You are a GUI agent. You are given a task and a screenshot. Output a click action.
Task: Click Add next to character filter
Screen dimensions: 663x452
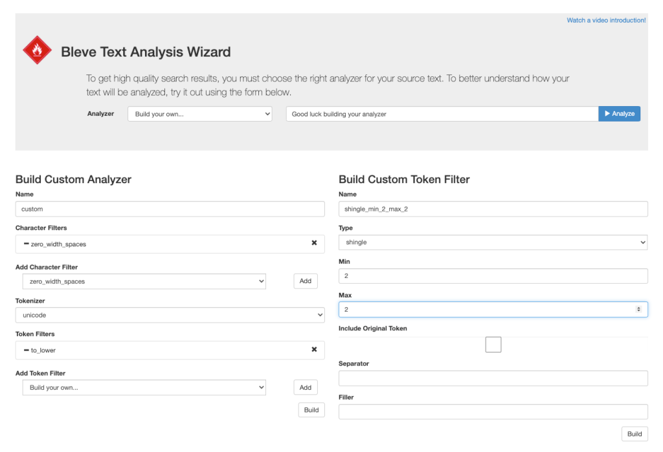[x=306, y=281]
